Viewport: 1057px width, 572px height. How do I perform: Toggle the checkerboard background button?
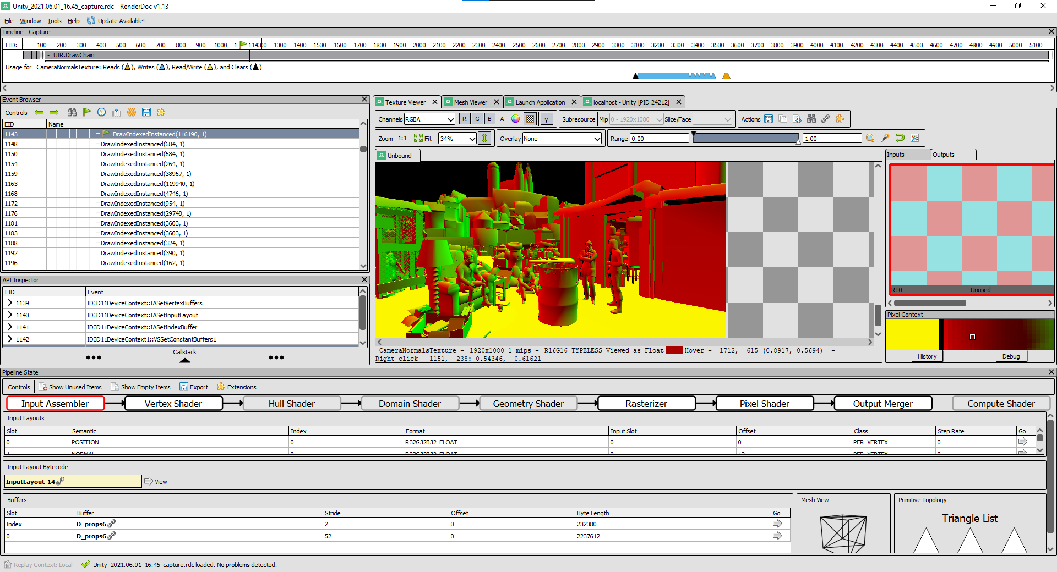[x=530, y=119]
